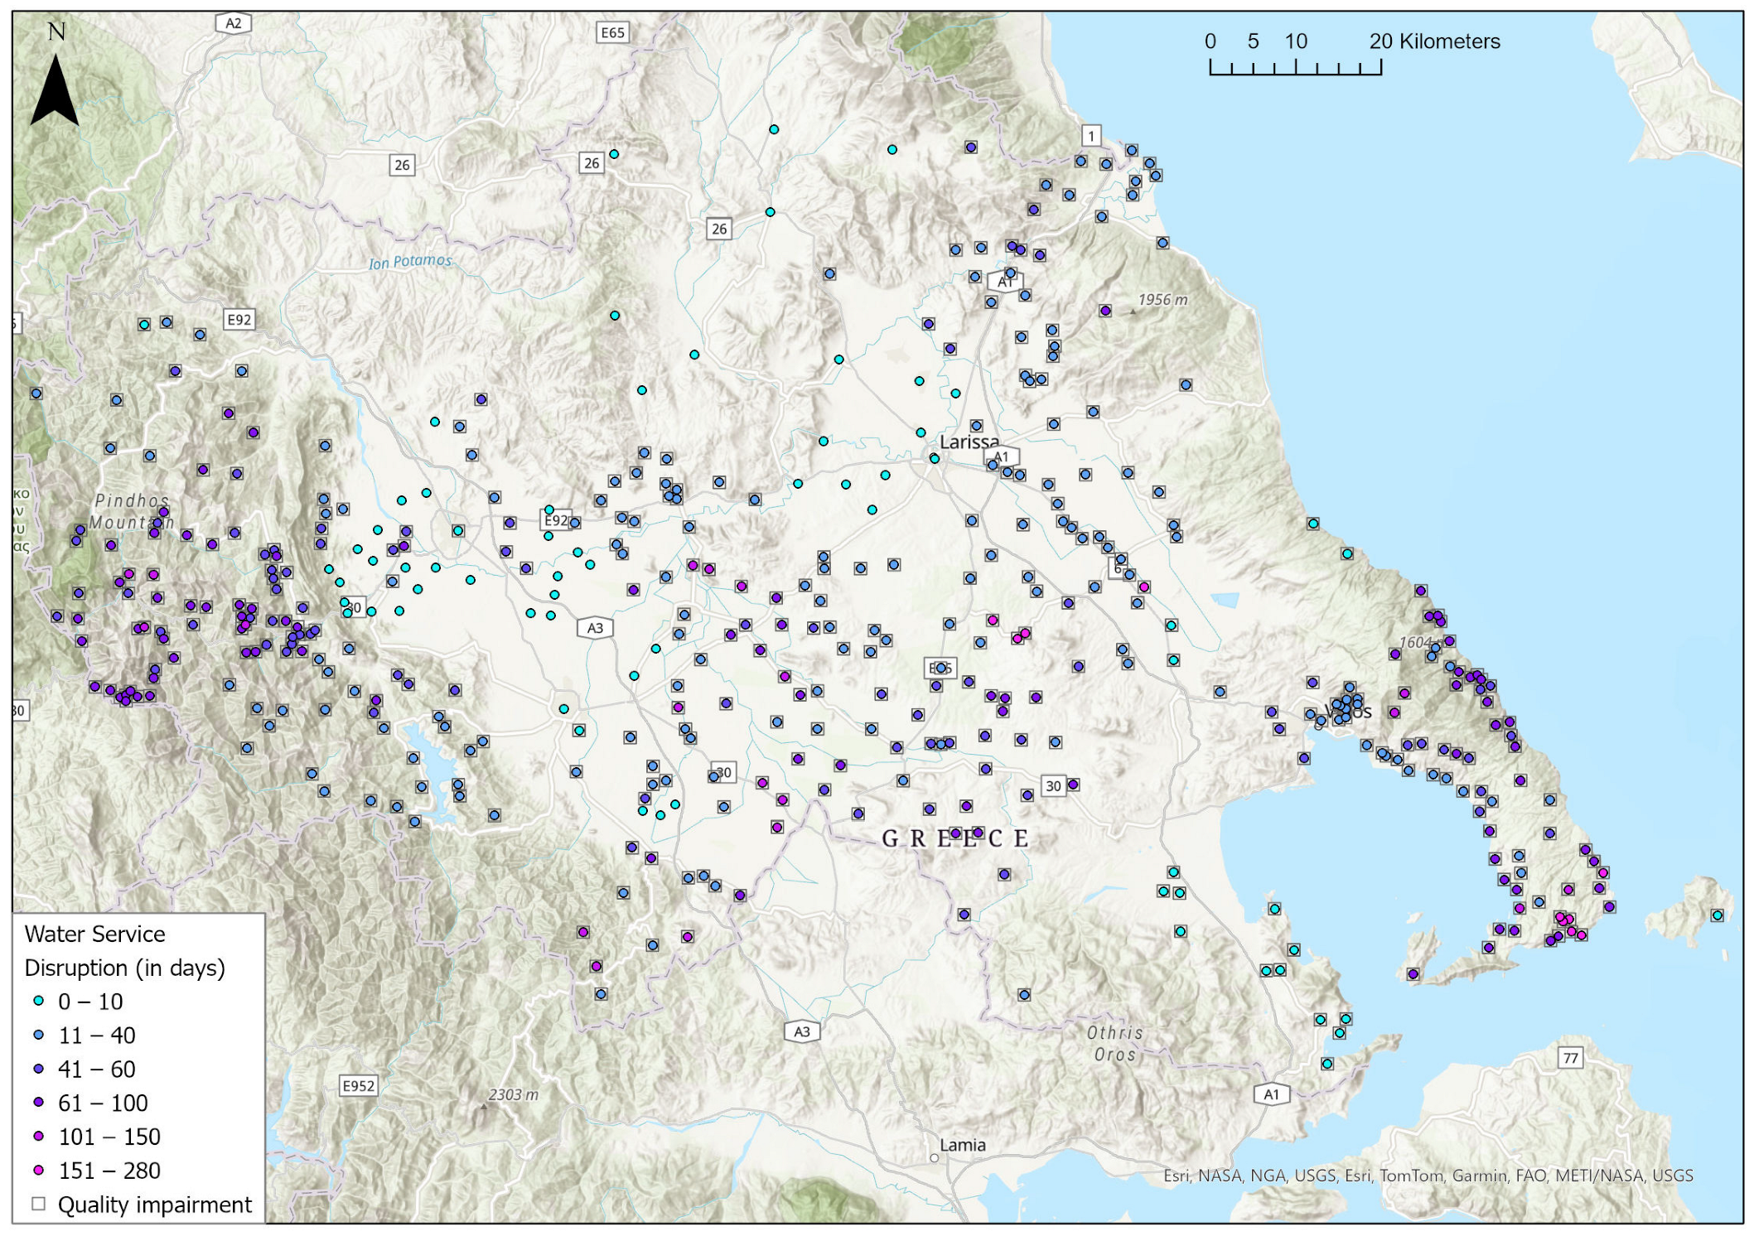Click the Larissa city label
This screenshot has height=1236, width=1754.
[x=969, y=442]
